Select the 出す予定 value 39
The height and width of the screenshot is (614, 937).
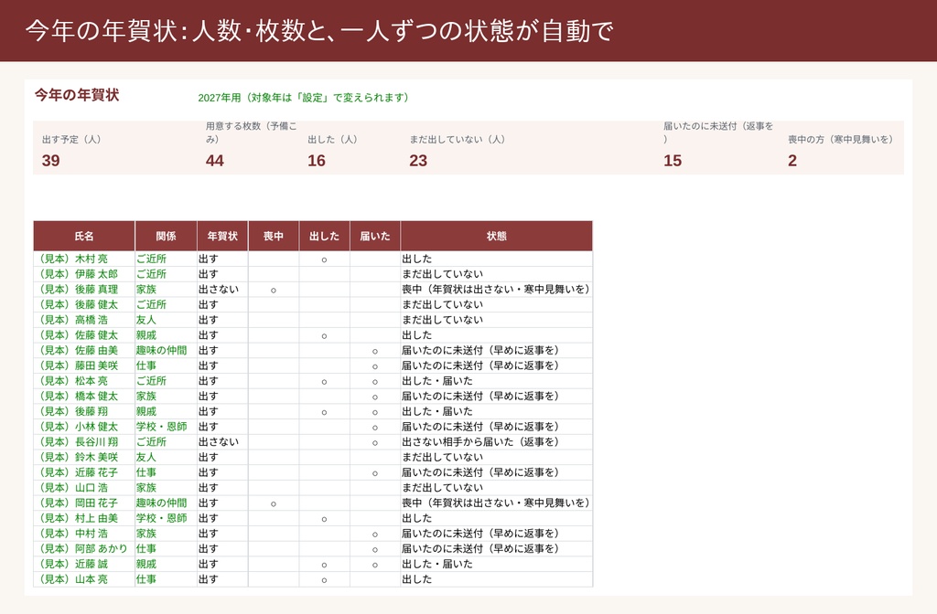tap(51, 161)
